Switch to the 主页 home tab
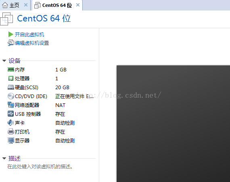 (x=11, y=5)
